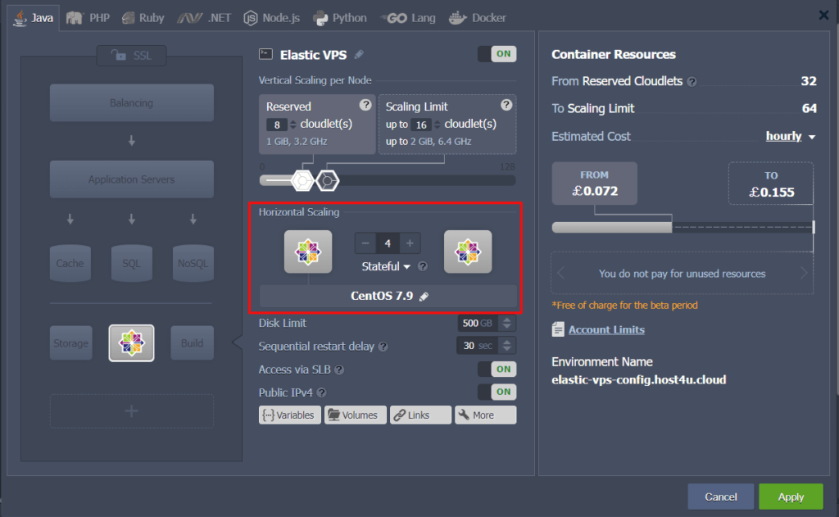This screenshot has height=517, width=839.
Task: Add a Cache node
Action: (70, 263)
